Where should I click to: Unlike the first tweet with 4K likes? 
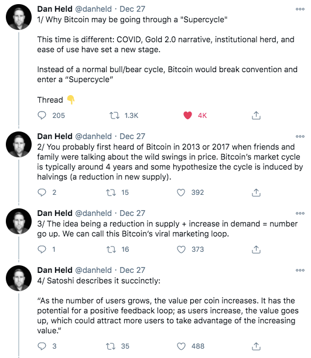[x=187, y=115]
